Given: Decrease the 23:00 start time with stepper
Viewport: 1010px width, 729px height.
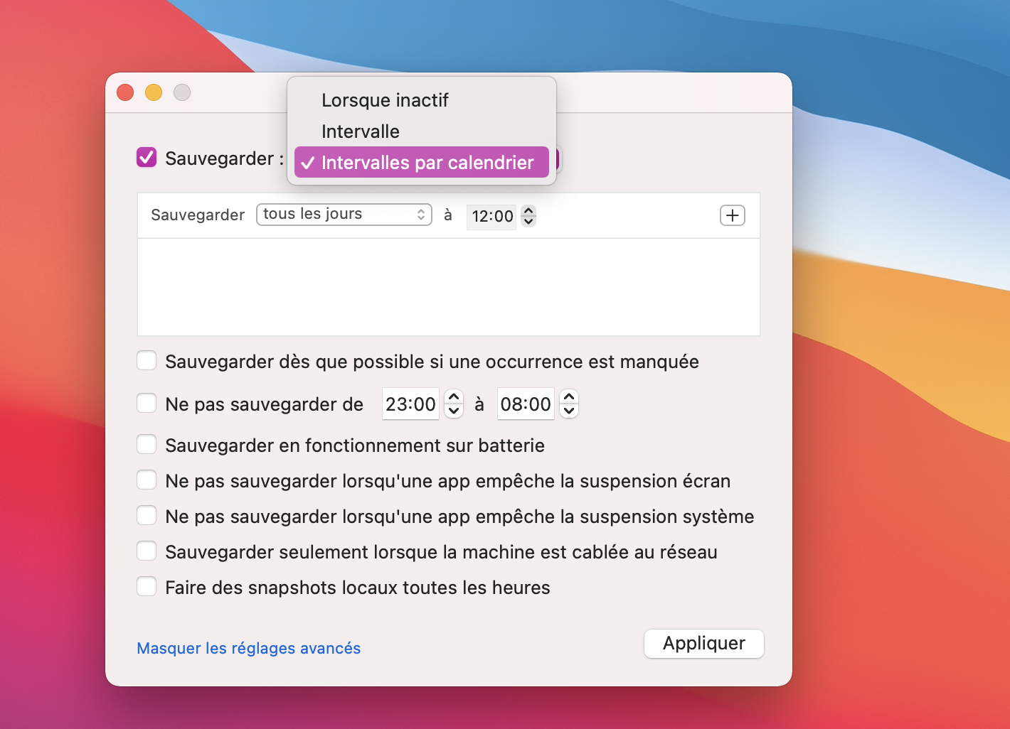Looking at the screenshot, I should tap(453, 410).
